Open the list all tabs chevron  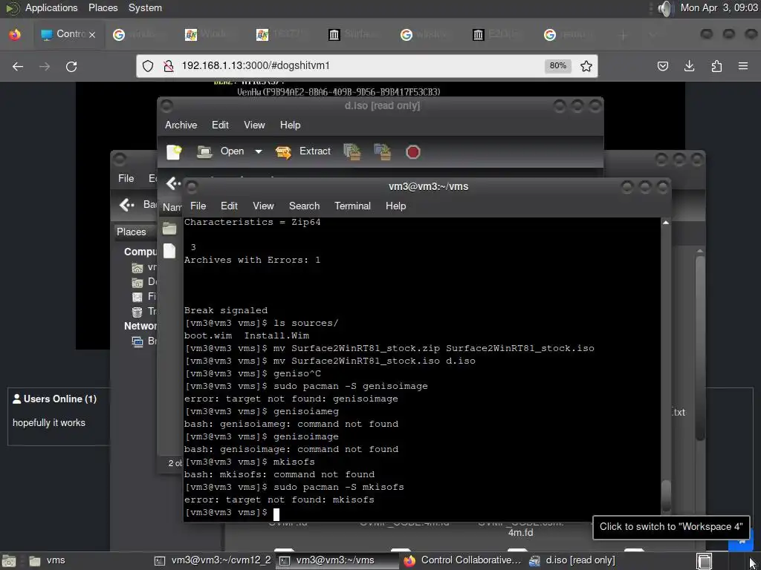pyautogui.click(x=653, y=35)
